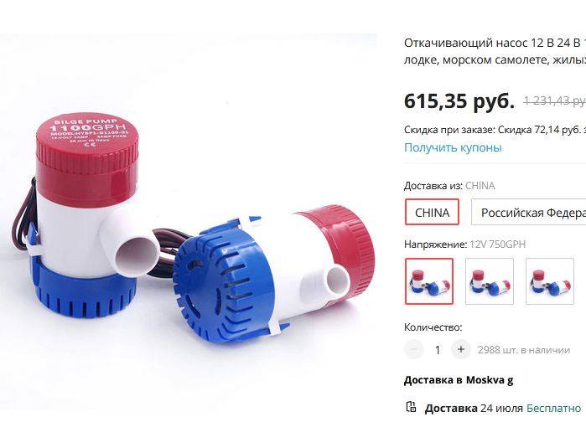Choose the first 12V 750GPH pump variant
This screenshot has height=422, width=586.
pyautogui.click(x=429, y=281)
